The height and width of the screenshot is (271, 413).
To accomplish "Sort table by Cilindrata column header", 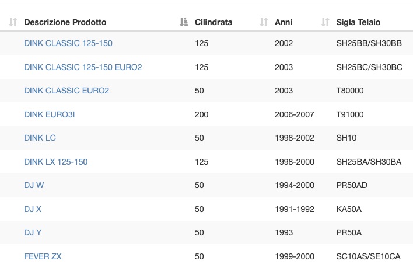I will (213, 22).
